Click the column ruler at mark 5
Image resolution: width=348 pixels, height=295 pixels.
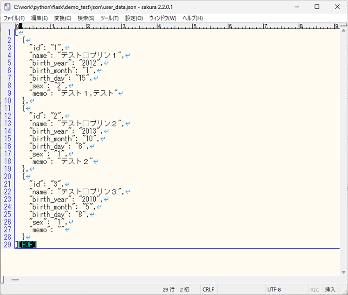pyautogui.click(x=195, y=26)
